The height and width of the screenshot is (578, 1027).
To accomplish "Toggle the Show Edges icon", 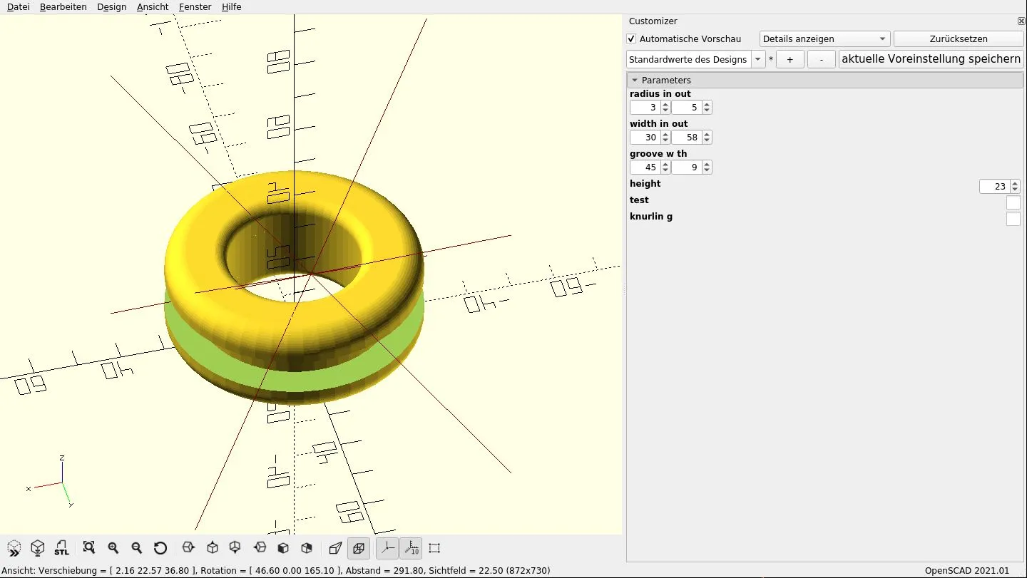I will (x=434, y=548).
